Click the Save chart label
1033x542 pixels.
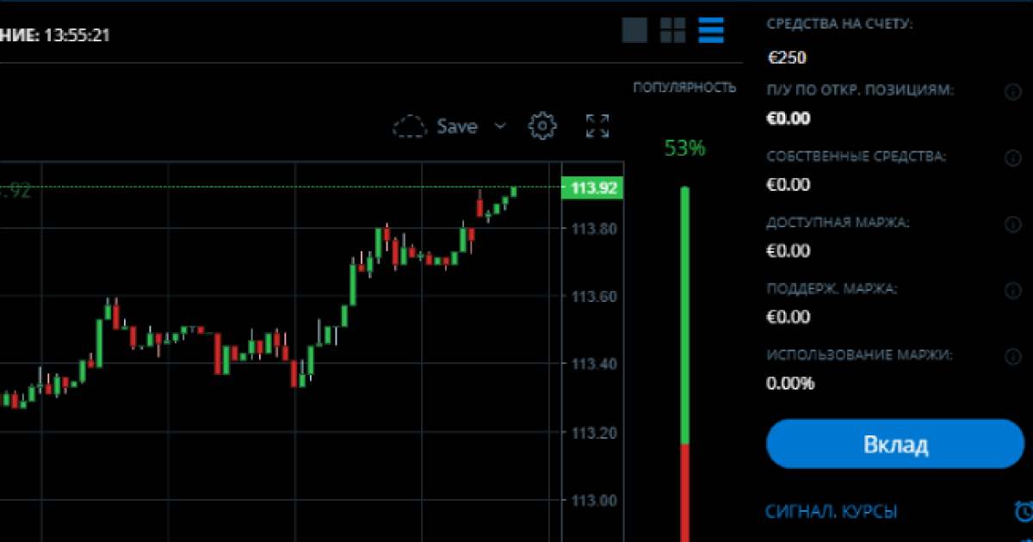(456, 126)
